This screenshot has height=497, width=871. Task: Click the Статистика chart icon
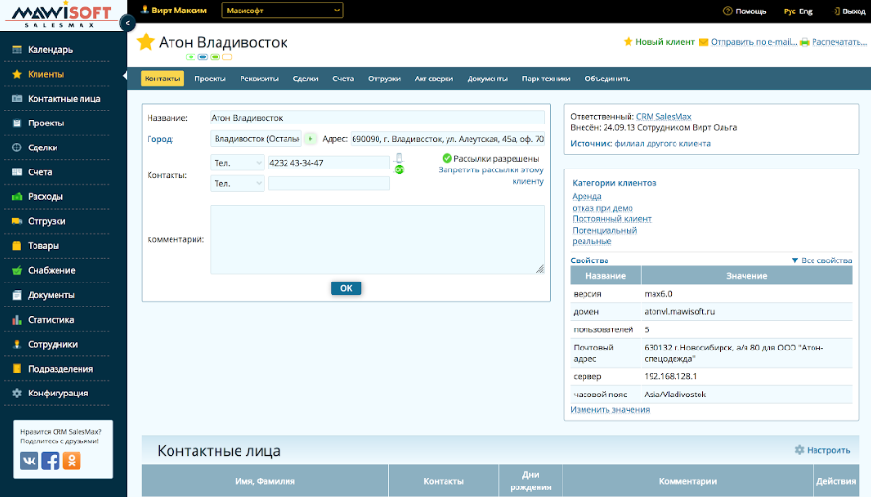[17, 319]
